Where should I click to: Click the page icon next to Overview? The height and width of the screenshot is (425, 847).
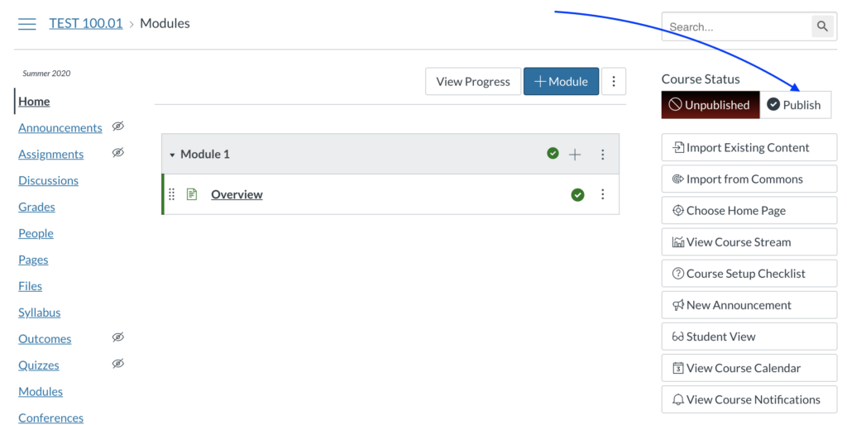(192, 194)
